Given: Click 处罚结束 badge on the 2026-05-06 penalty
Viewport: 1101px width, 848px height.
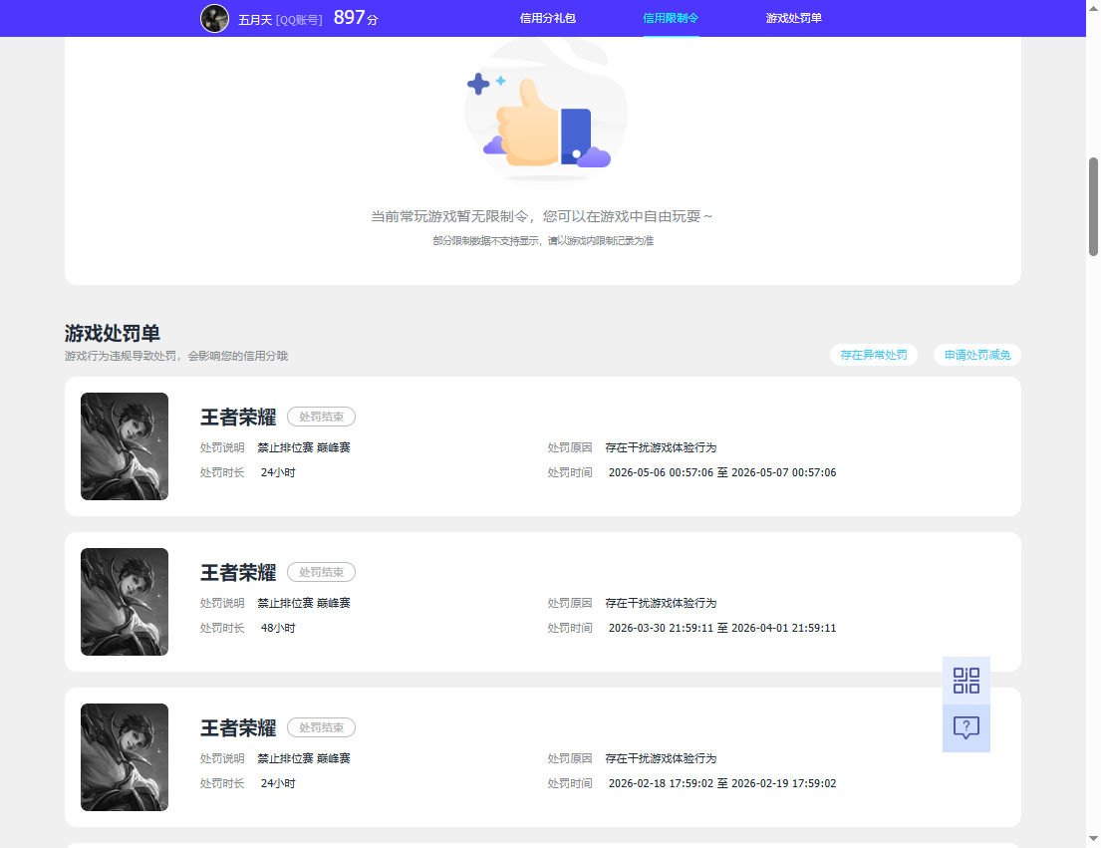Looking at the screenshot, I should click(x=321, y=417).
